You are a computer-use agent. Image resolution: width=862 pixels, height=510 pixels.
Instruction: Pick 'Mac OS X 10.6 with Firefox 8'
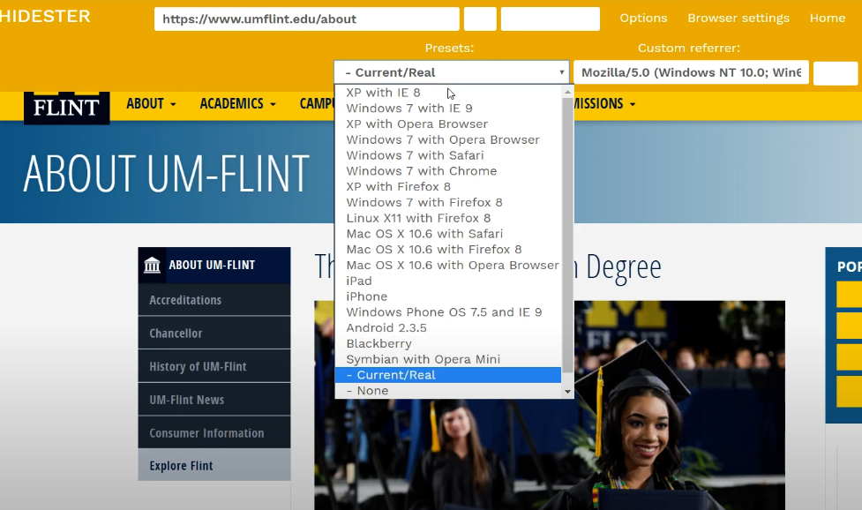448,249
